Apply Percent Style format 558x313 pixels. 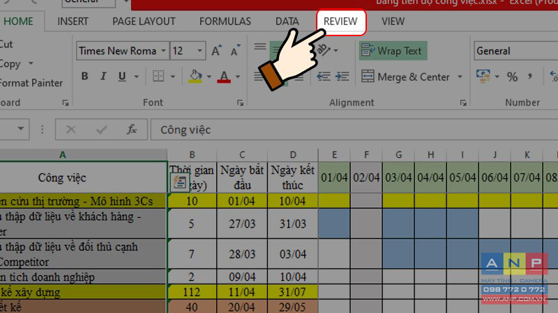(512, 77)
